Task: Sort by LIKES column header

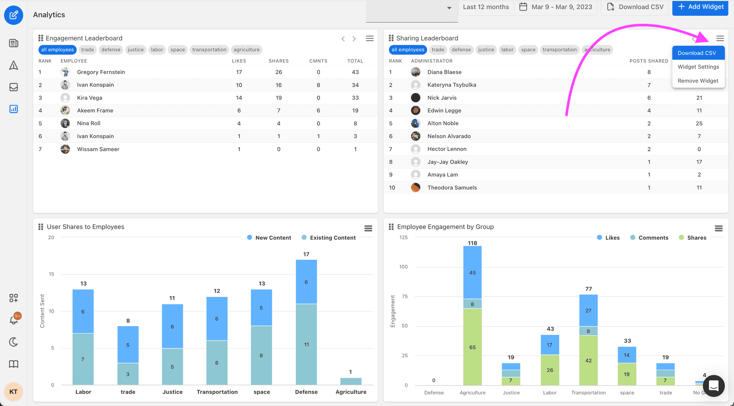Action: pos(239,61)
